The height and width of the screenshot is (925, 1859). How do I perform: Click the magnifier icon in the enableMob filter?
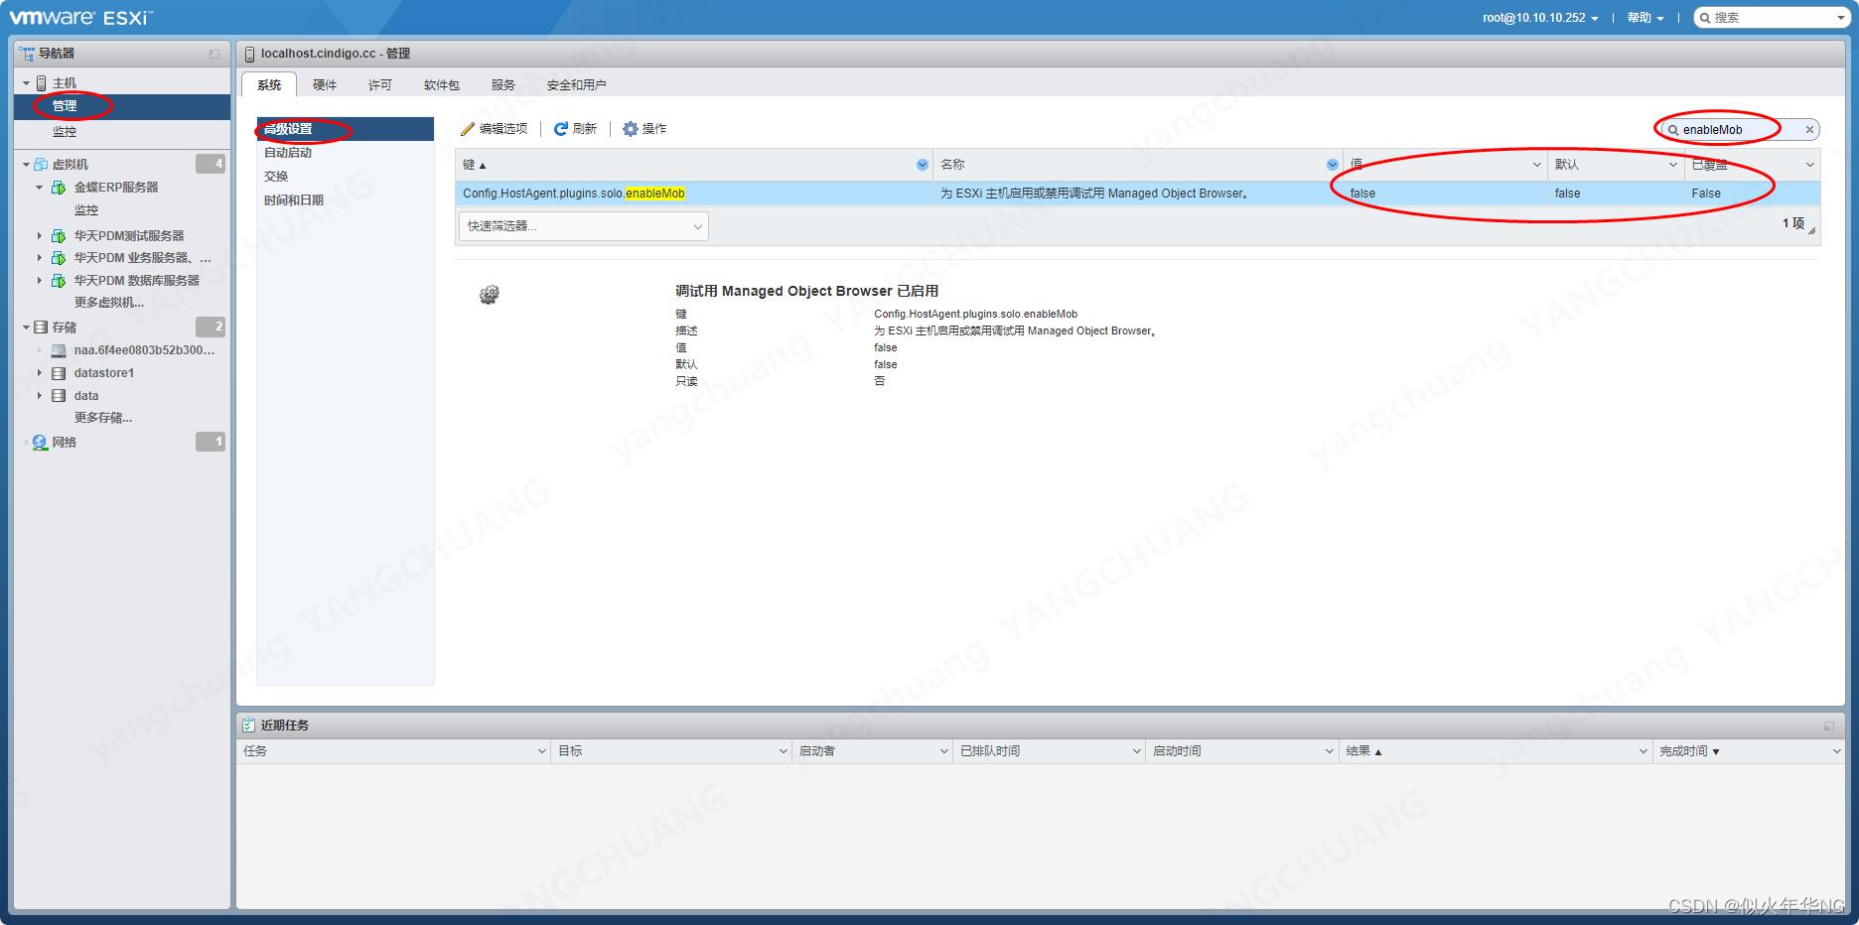pos(1673,130)
